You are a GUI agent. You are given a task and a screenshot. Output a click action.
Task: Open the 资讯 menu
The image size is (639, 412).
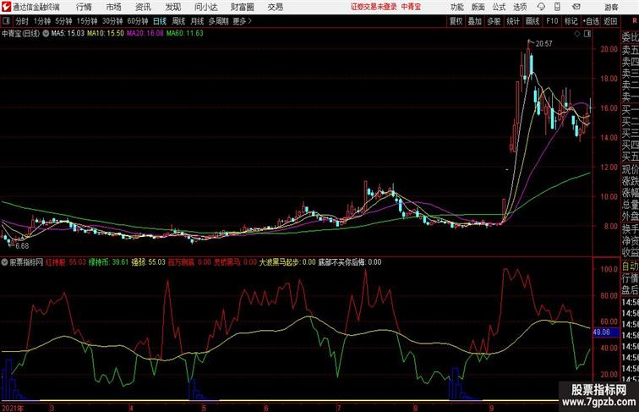[x=143, y=7]
